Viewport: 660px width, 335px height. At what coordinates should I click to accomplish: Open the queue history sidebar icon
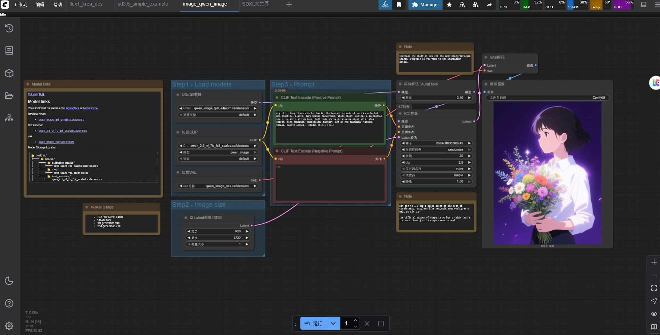click(9, 28)
